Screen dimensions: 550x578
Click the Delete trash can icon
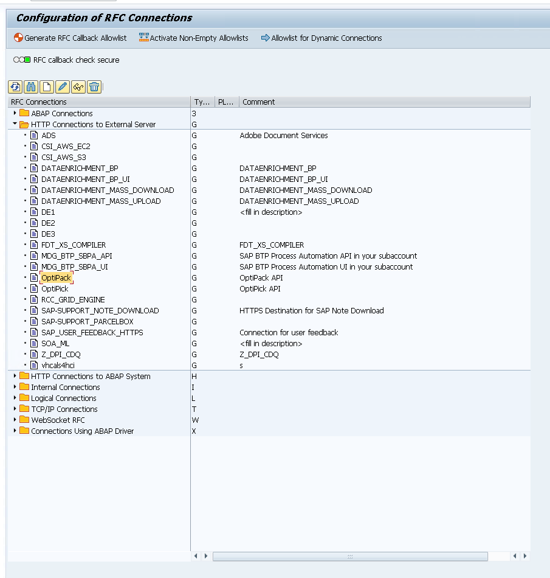click(94, 87)
